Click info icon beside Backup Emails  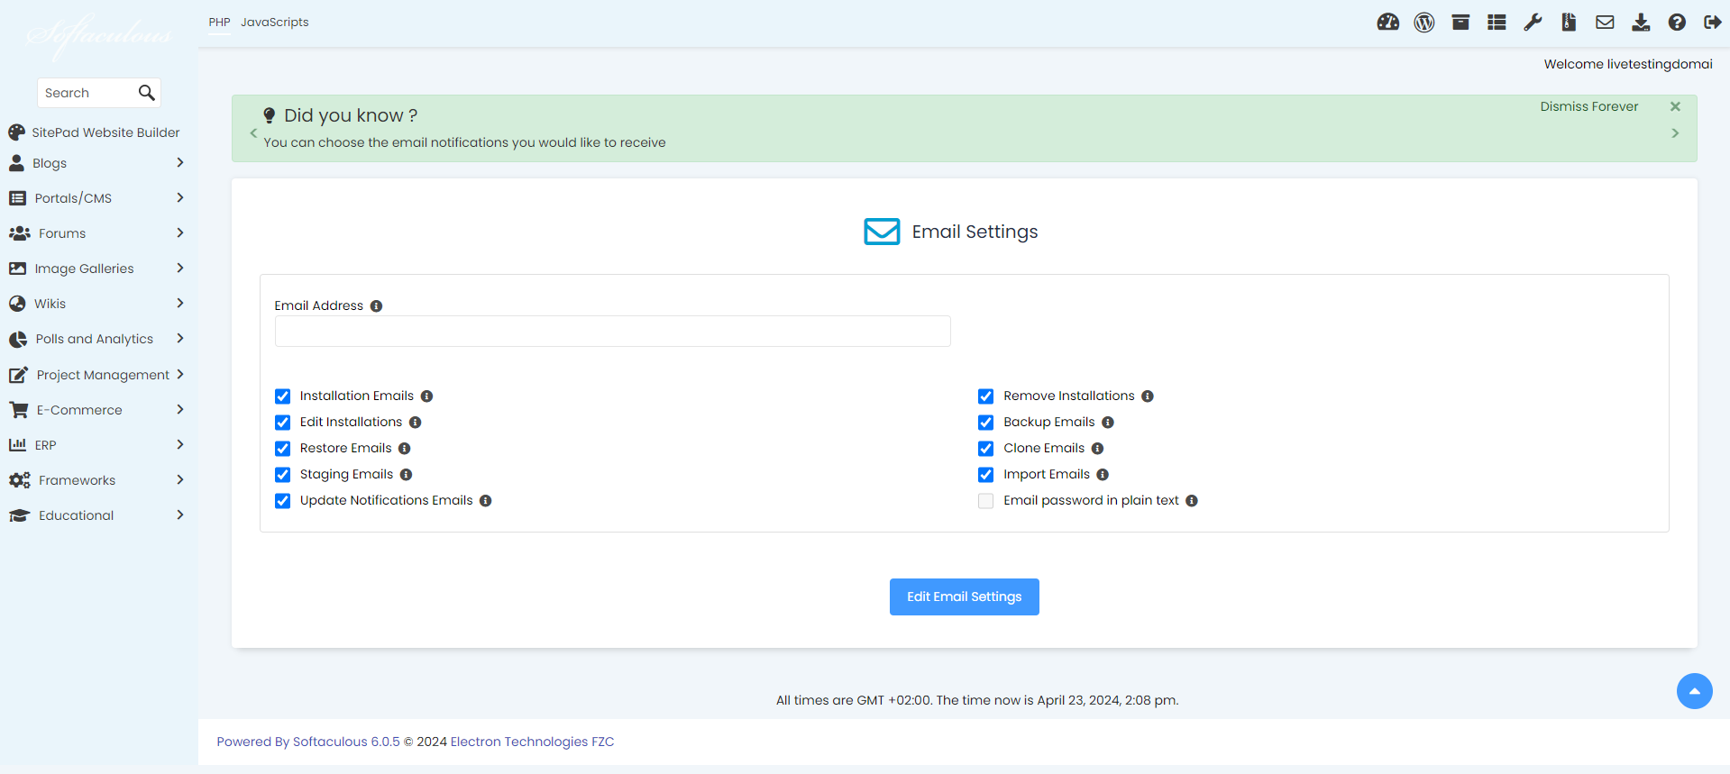click(x=1108, y=423)
